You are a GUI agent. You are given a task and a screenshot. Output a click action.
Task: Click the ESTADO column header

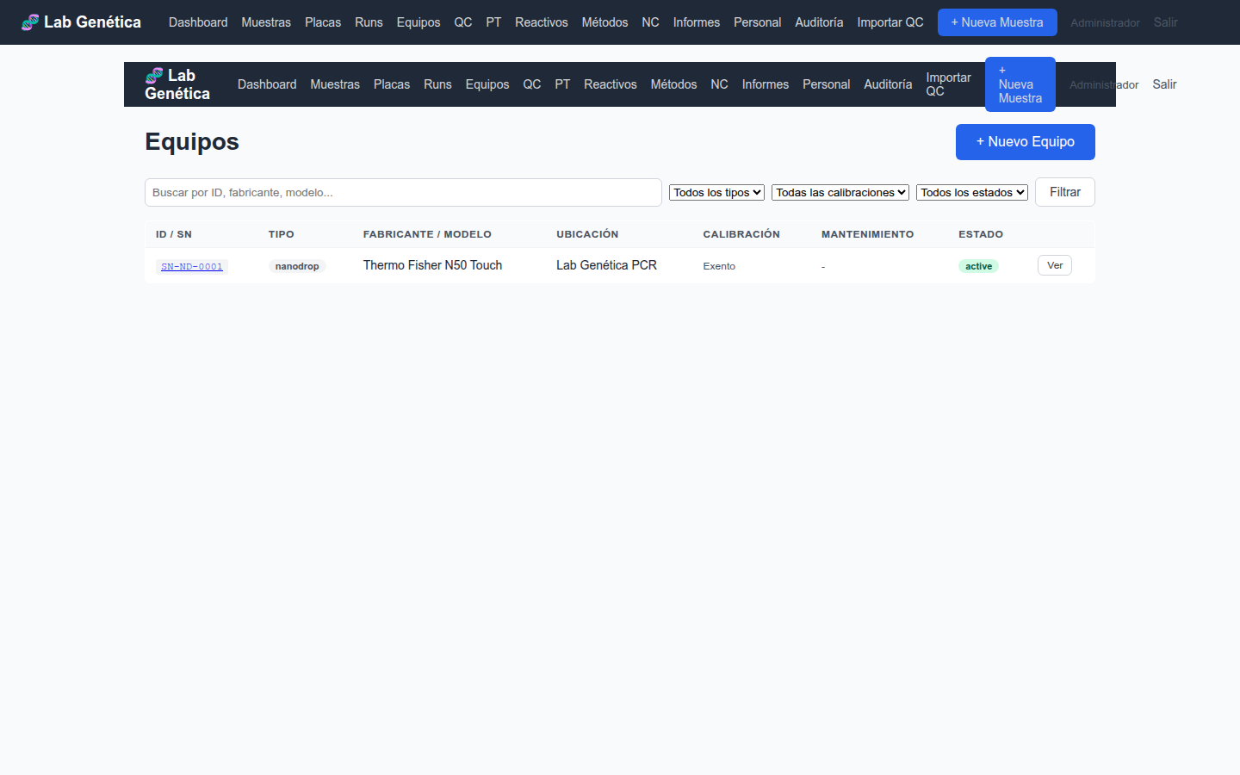pyautogui.click(x=981, y=234)
